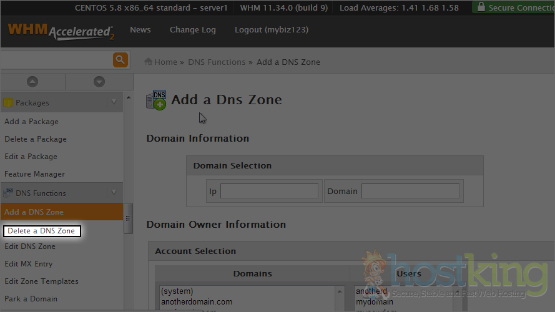Open the News menu item
This screenshot has height=312, width=555.
coord(140,30)
